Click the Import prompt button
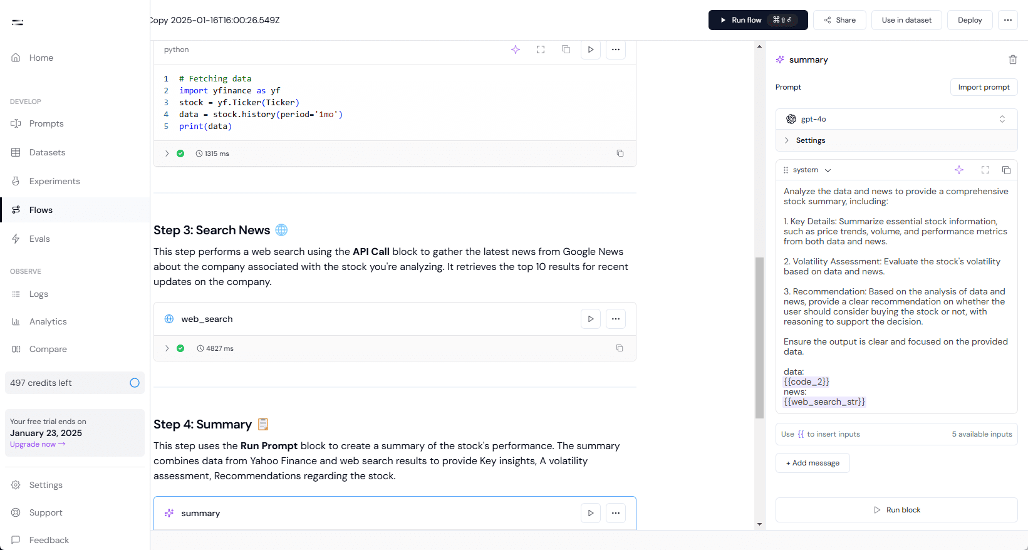 click(x=984, y=87)
